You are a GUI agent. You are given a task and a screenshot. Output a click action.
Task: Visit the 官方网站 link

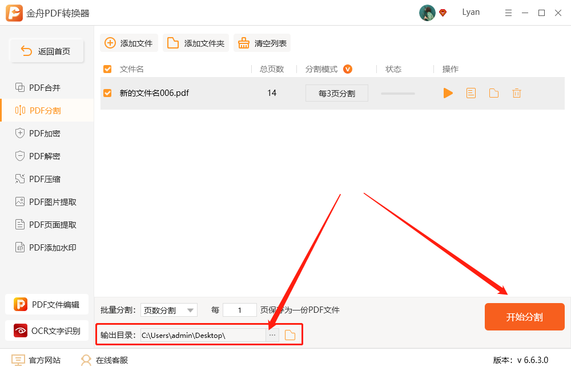[36, 360]
